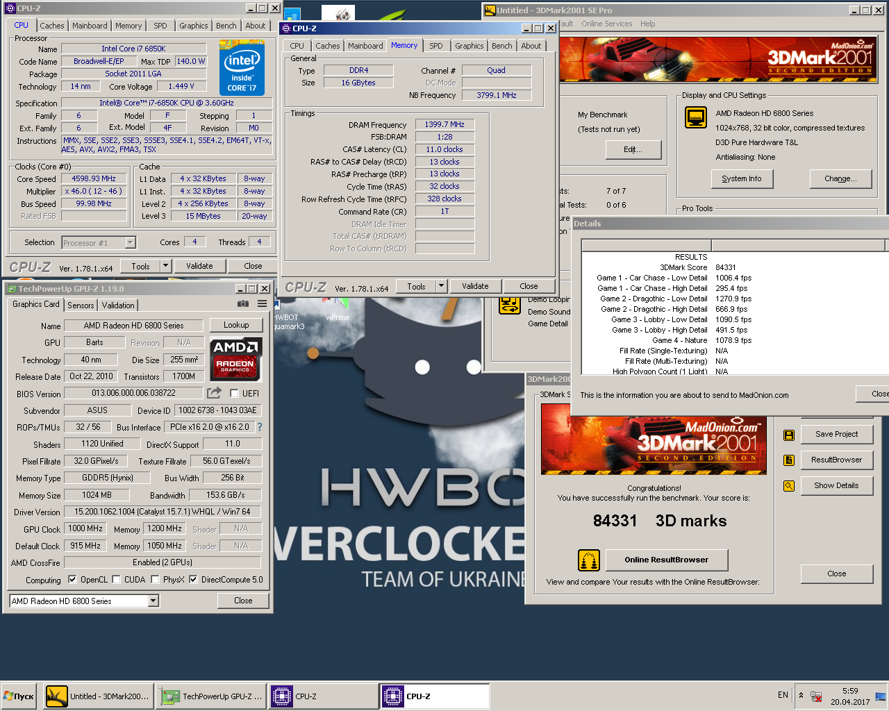
Task: Click the taskbar clock showing 5:59
Action: click(850, 696)
